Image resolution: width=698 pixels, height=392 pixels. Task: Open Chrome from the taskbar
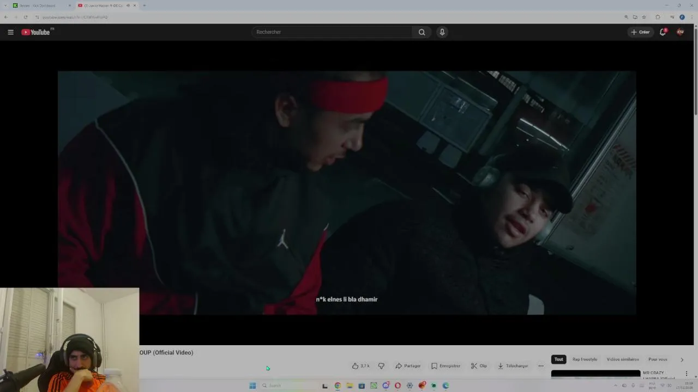click(338, 385)
